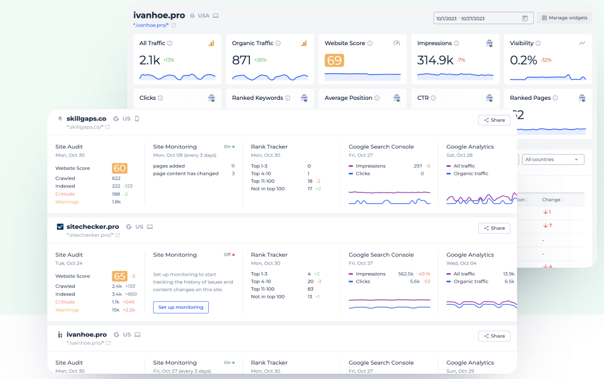Open external link icon next to *.ivanhoe.pro/* in dashboard
Image resolution: width=604 pixels, height=379 pixels.
click(174, 26)
